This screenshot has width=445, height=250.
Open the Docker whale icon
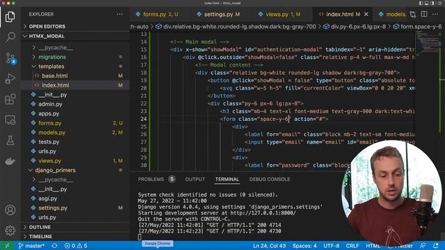(10, 161)
